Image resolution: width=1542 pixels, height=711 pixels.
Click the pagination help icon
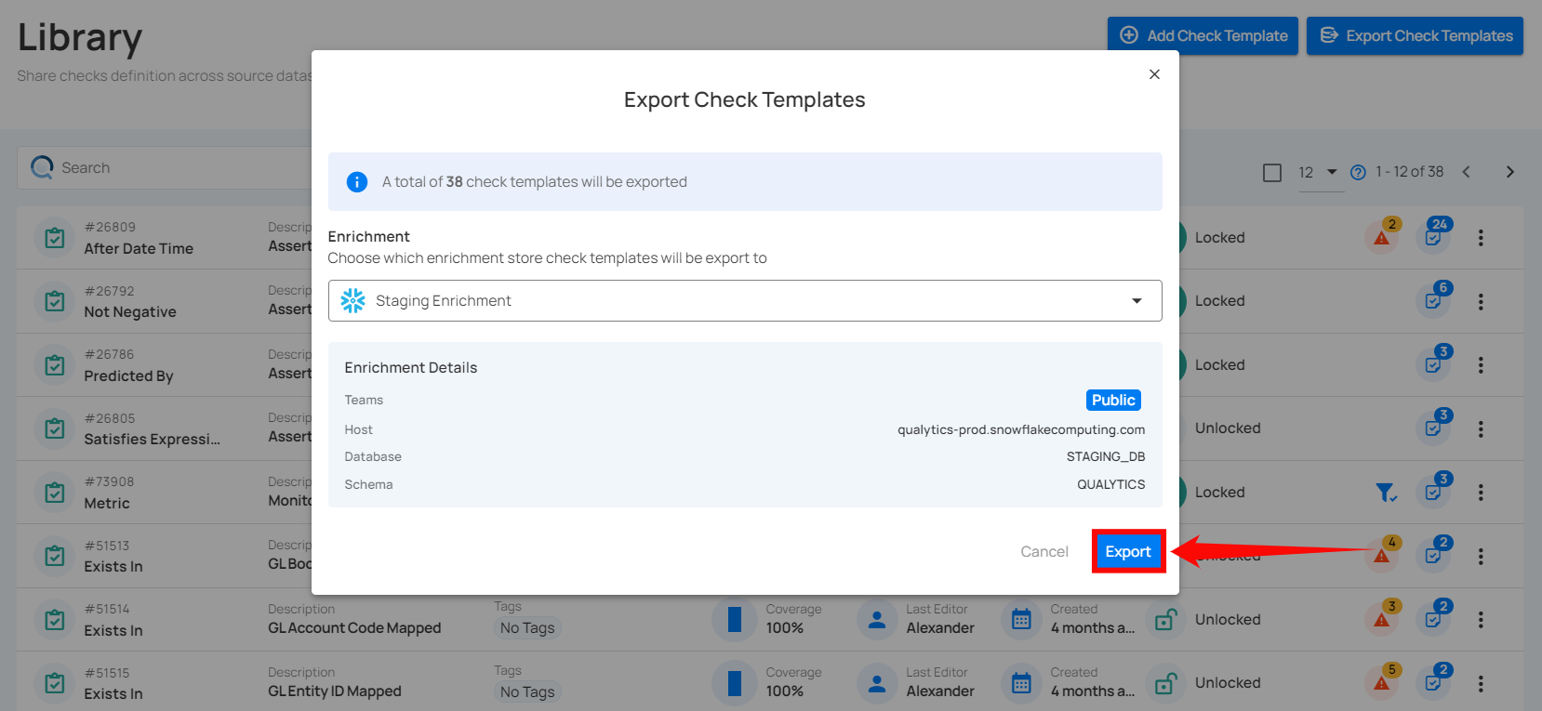[1358, 172]
